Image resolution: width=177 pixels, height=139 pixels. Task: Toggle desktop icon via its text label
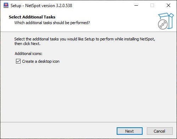pyautogui.click(x=41, y=61)
